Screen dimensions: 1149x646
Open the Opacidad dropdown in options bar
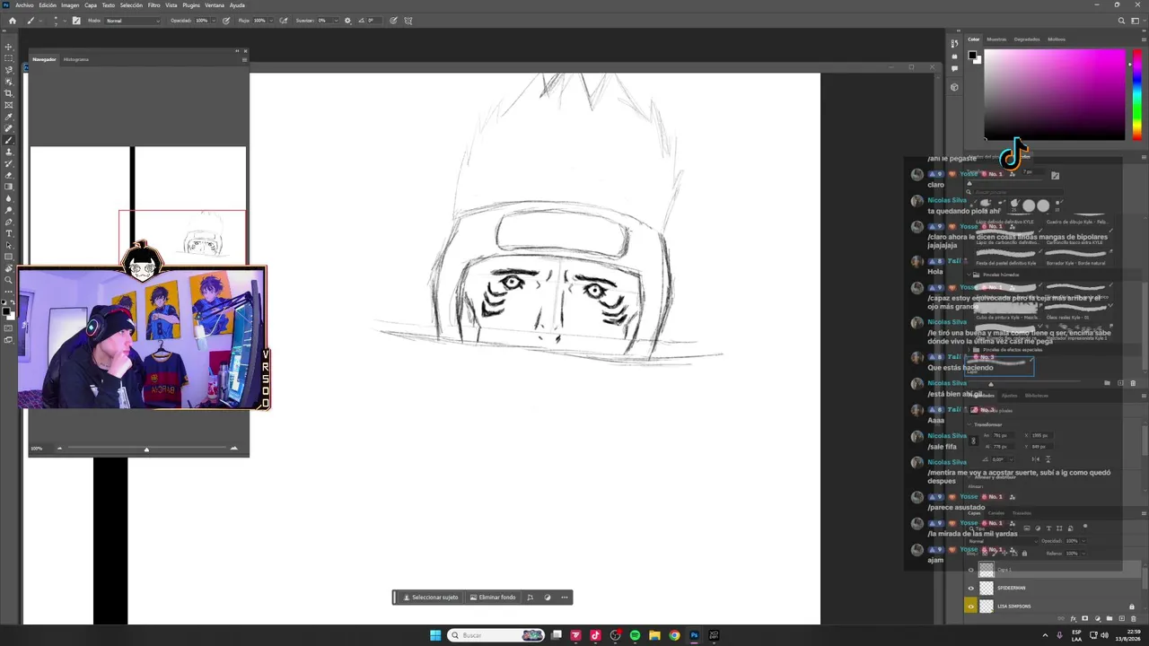coord(213,21)
